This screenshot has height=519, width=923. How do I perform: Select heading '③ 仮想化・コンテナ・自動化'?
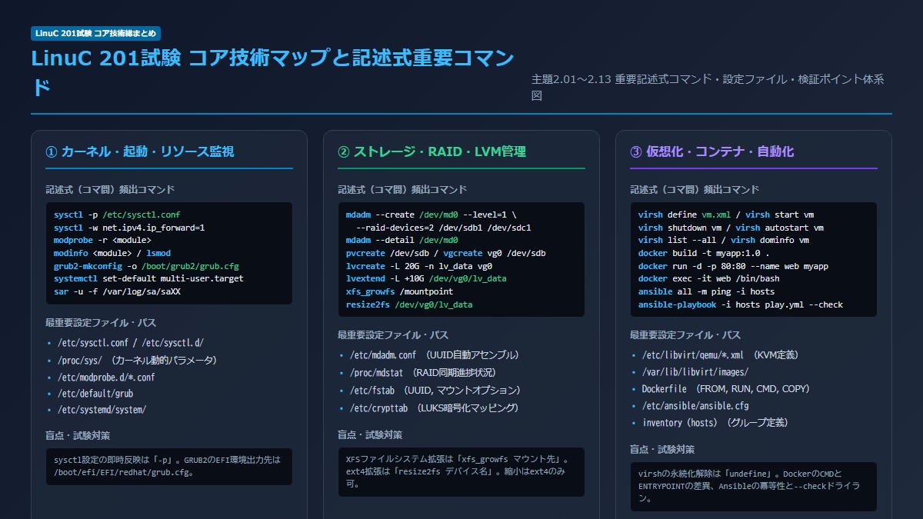click(711, 151)
